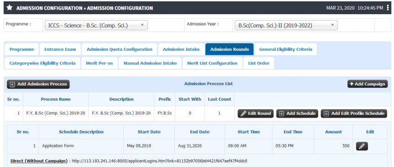Click the May 09,2019 start date cell
The width and height of the screenshot is (394, 167).
pos(149,146)
